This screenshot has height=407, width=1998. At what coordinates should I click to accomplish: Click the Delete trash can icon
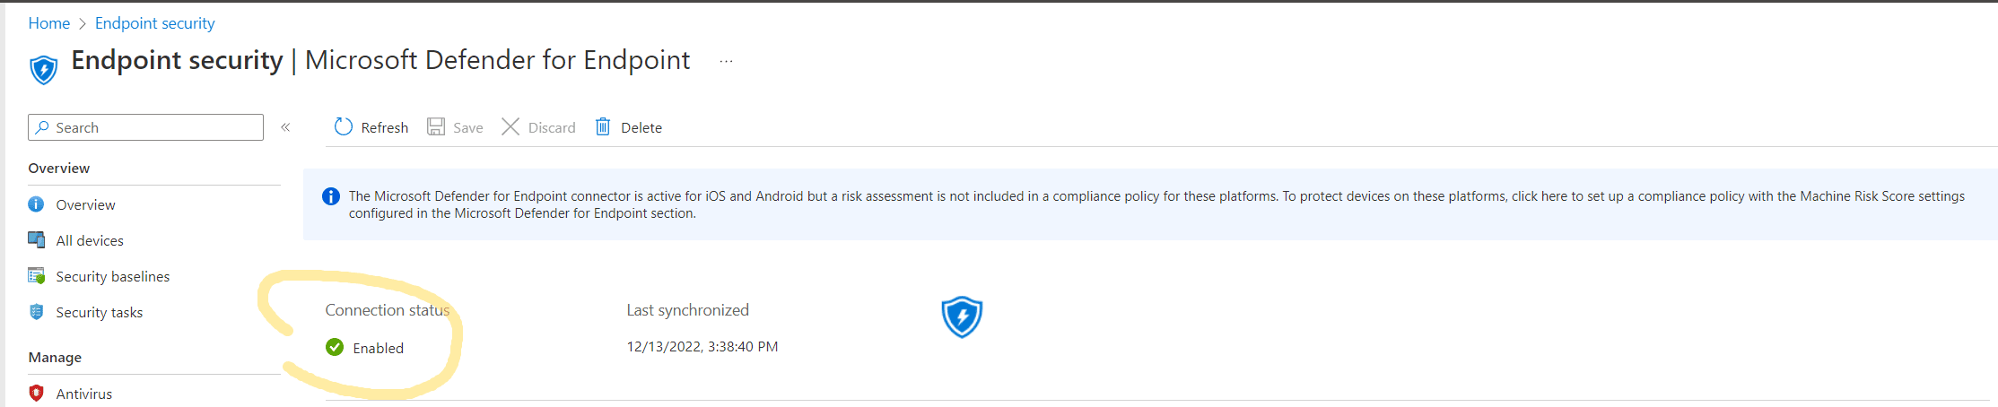603,126
